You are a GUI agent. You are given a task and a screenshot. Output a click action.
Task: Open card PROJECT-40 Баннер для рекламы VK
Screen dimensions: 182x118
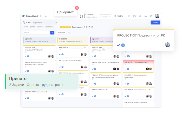73,51
